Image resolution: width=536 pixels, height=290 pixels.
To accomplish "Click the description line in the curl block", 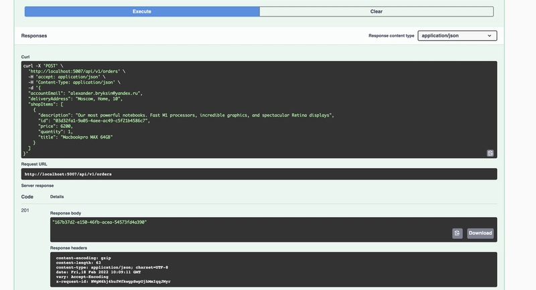I will (x=186, y=115).
